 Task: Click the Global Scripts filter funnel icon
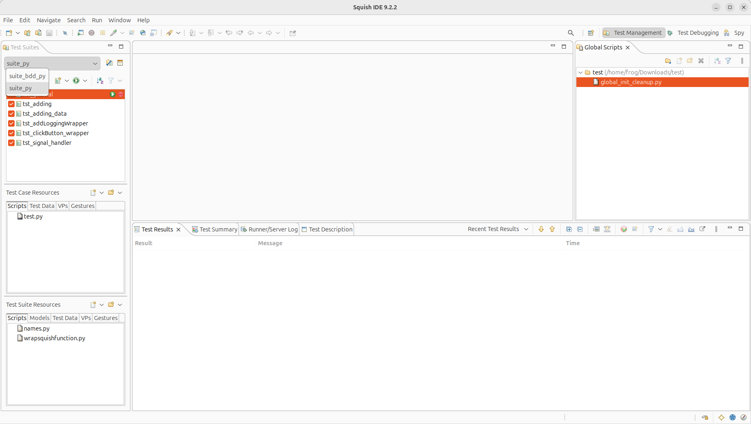728,61
